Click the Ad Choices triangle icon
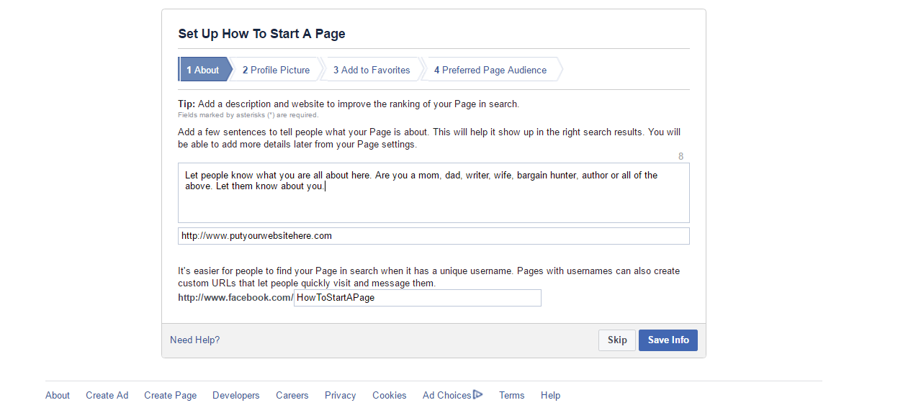The image size is (903, 413). pos(478,394)
